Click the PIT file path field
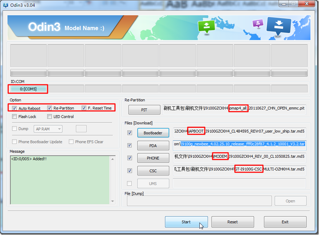The width and height of the screenshot is (319, 235). (234, 110)
